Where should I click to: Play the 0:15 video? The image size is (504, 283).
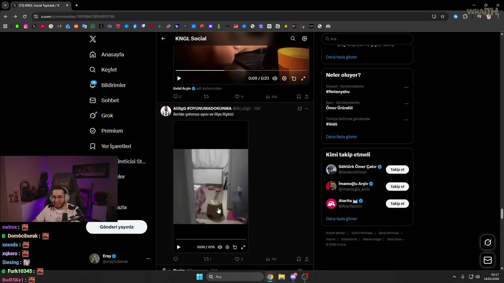point(178,247)
